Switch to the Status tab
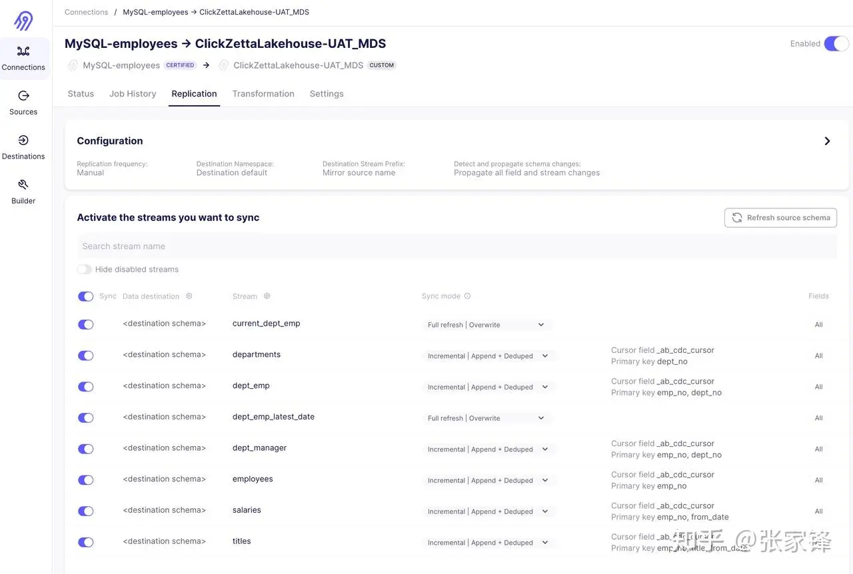This screenshot has height=574, width=853. 81,94
